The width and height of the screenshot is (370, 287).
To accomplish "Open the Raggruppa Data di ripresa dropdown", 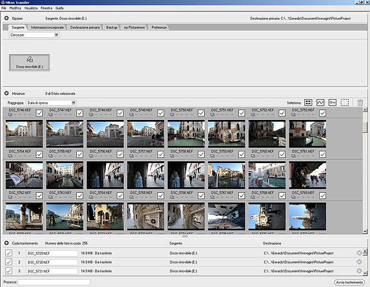I will click(x=51, y=103).
